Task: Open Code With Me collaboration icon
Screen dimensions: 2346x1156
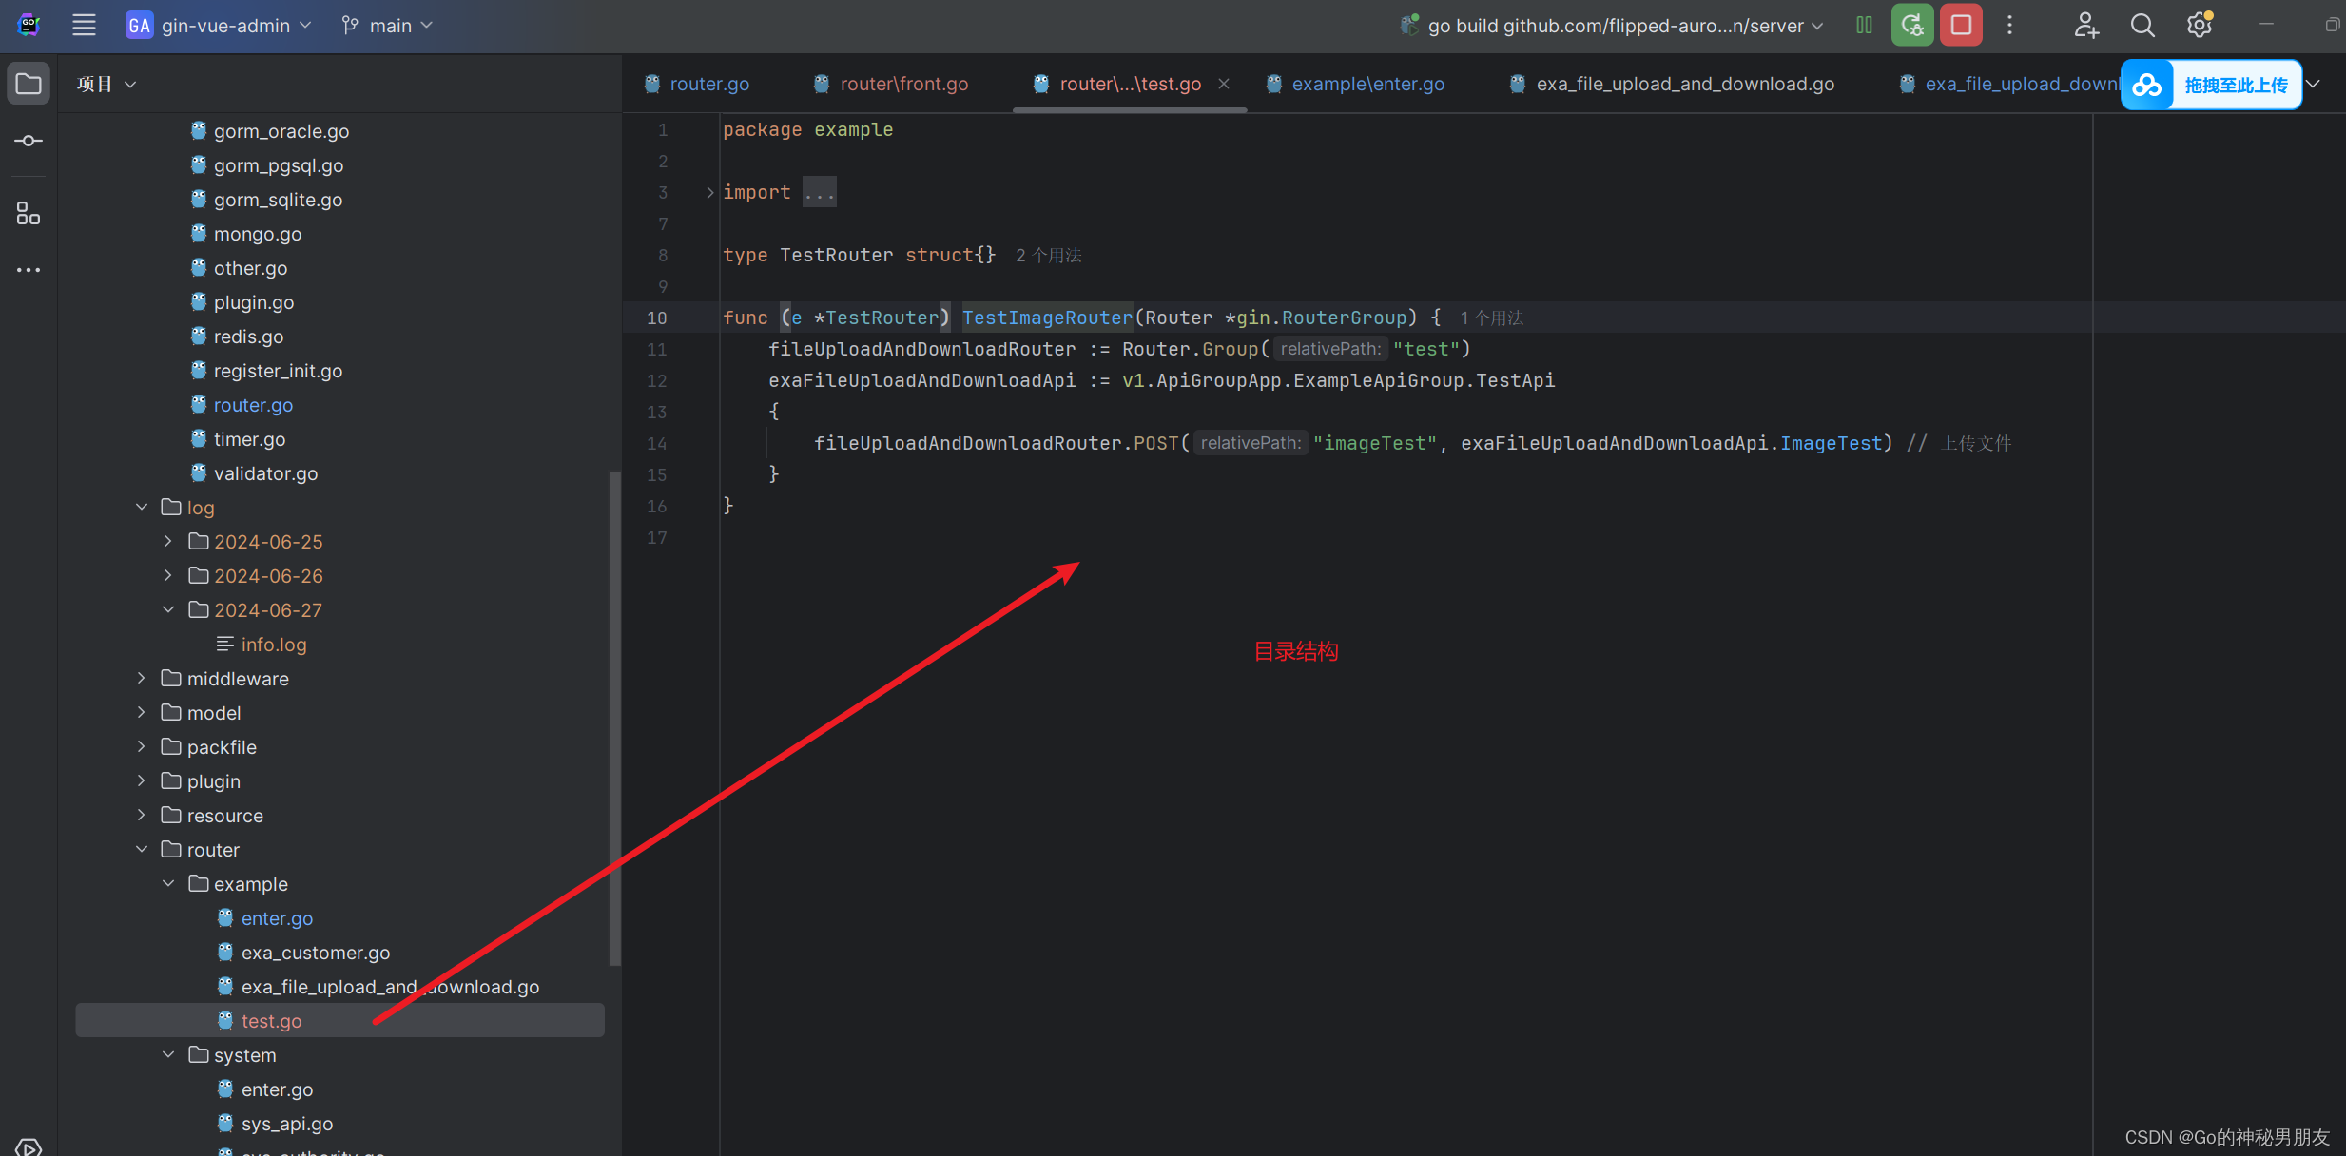Action: coord(2086,25)
